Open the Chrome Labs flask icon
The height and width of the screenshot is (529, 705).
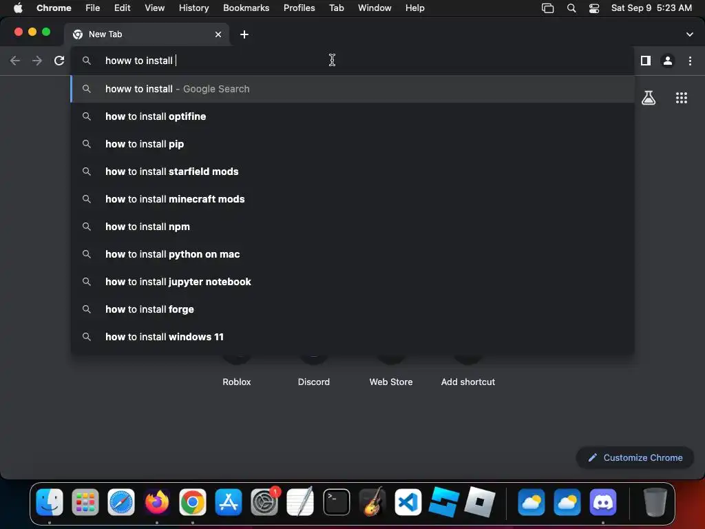pos(649,98)
